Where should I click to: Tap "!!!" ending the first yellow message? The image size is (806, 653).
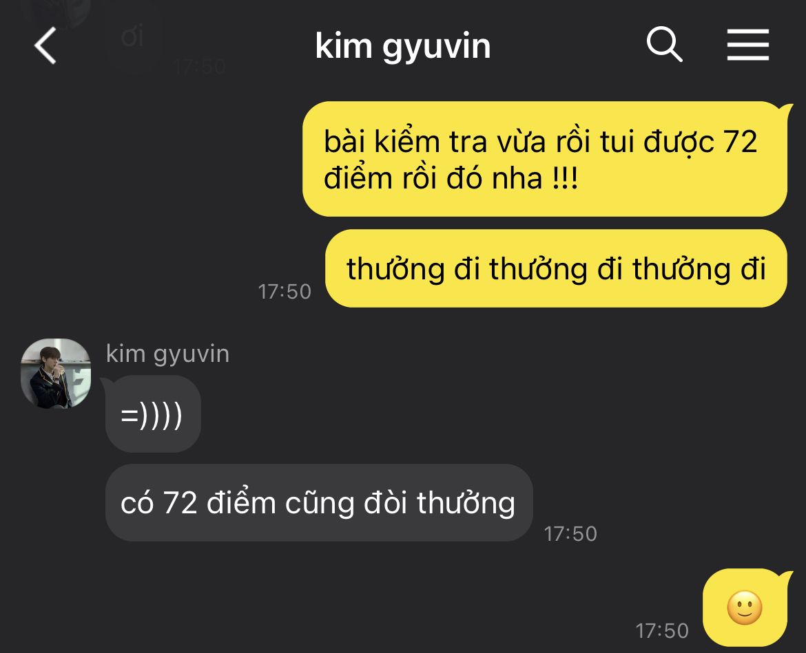click(566, 178)
